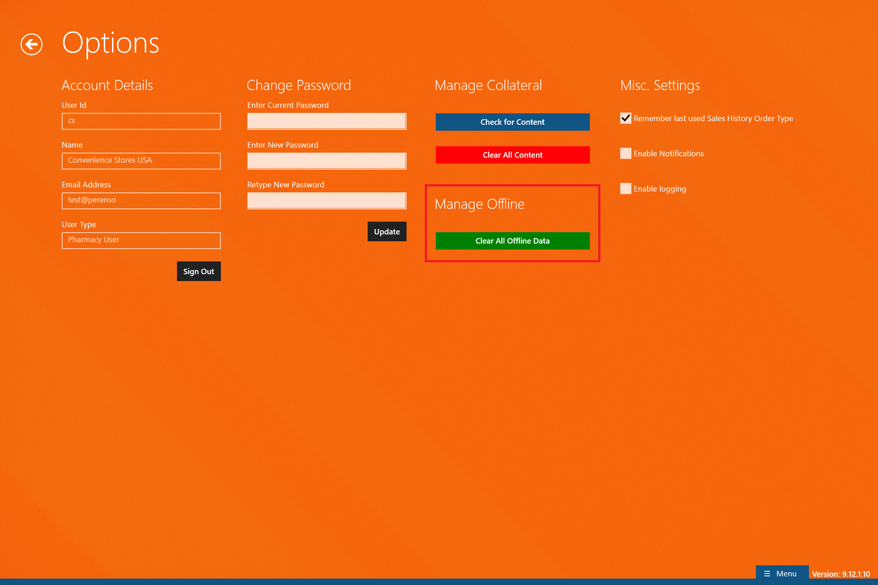Click the Name field showing Convenience Stores USA

[x=141, y=161]
